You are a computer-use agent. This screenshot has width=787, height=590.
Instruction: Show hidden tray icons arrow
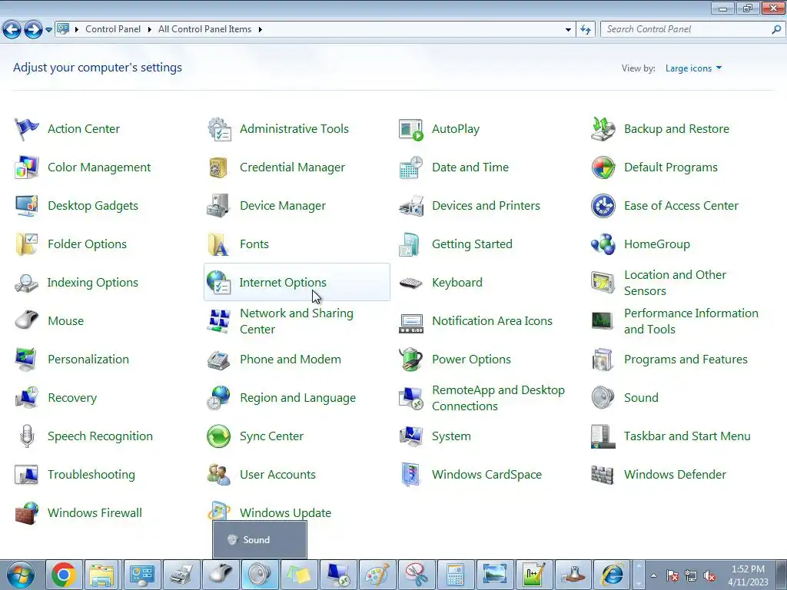[x=653, y=575]
